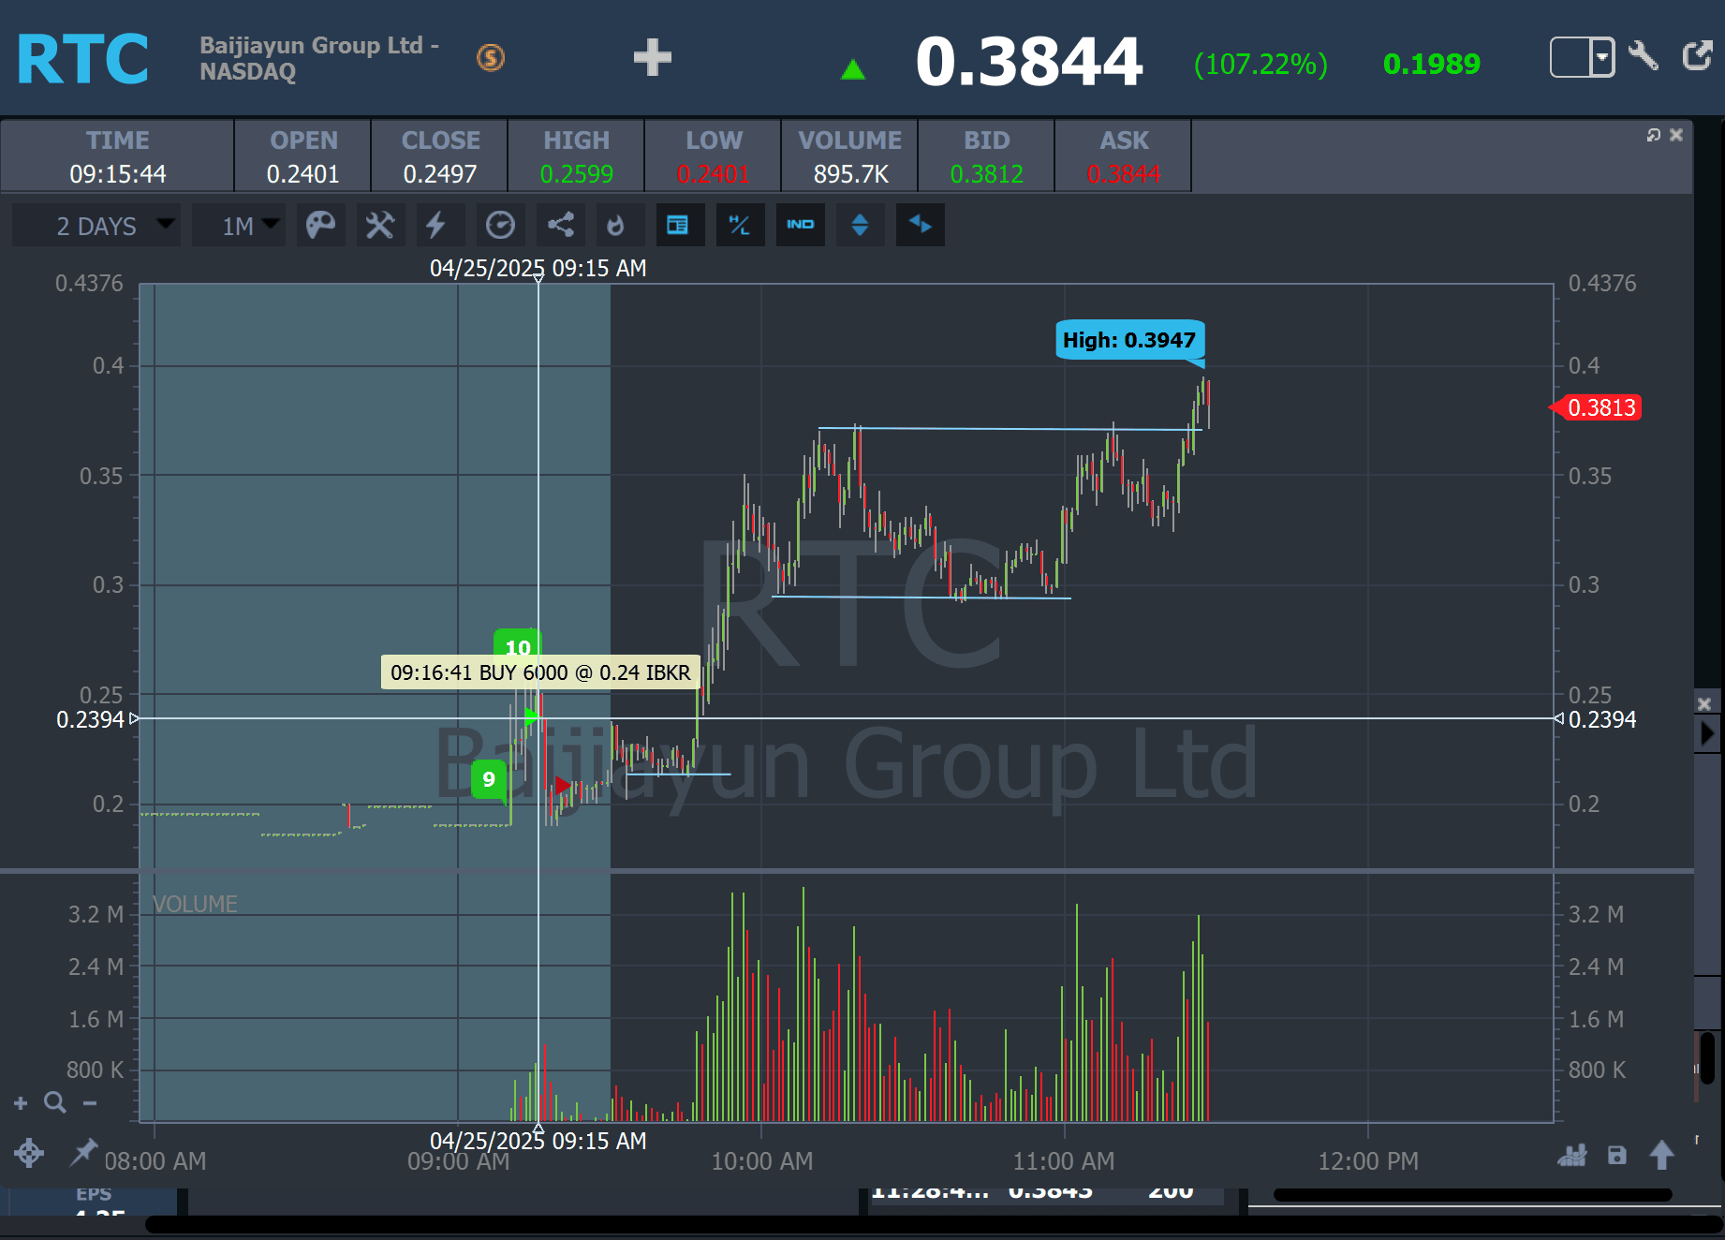Click the percent change (107.22%)
Screen dimensions: 1725x1240
[x=1261, y=64]
